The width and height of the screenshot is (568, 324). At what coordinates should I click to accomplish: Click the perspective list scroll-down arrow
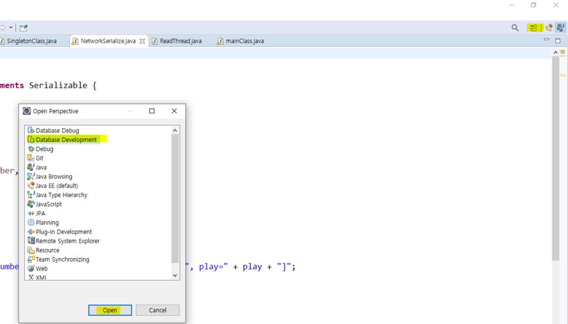coord(175,275)
